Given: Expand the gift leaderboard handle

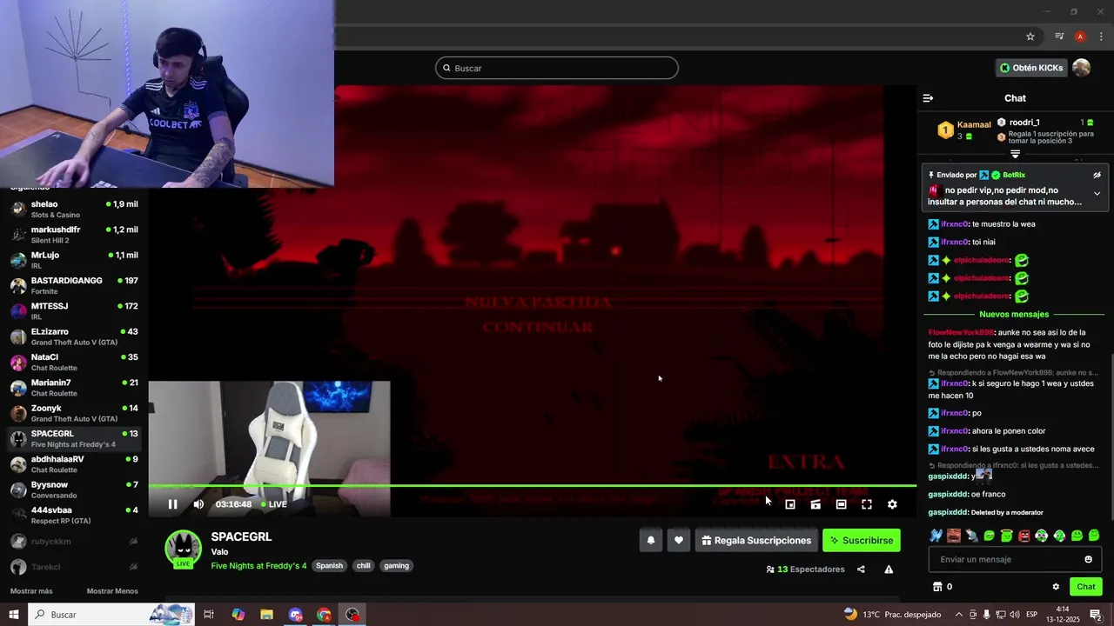Looking at the screenshot, I should 1015,154.
